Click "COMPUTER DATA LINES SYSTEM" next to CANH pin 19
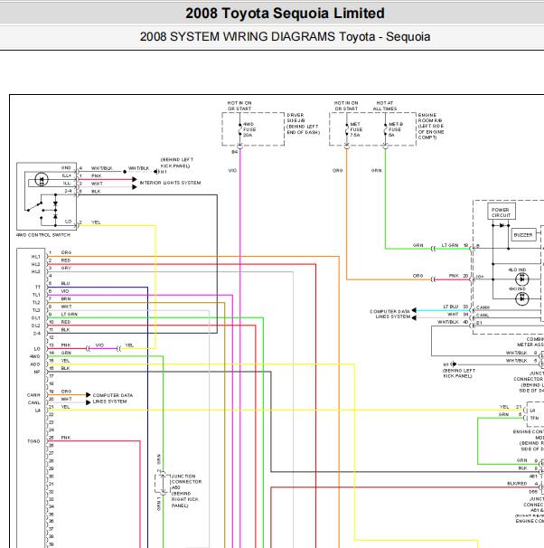Image resolution: width=544 pixels, height=548 pixels. (112, 399)
